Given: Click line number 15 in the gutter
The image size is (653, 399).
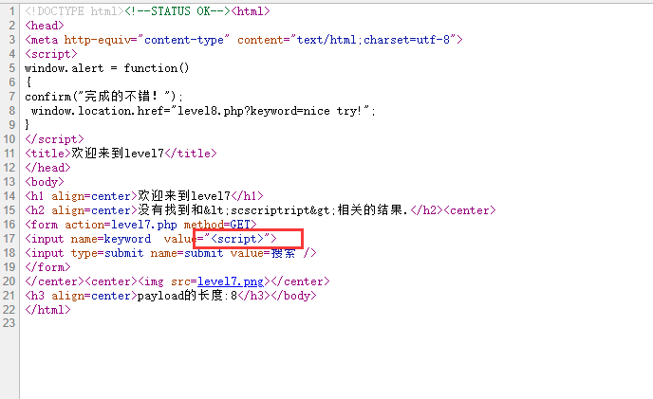Looking at the screenshot, I should click(9, 210).
